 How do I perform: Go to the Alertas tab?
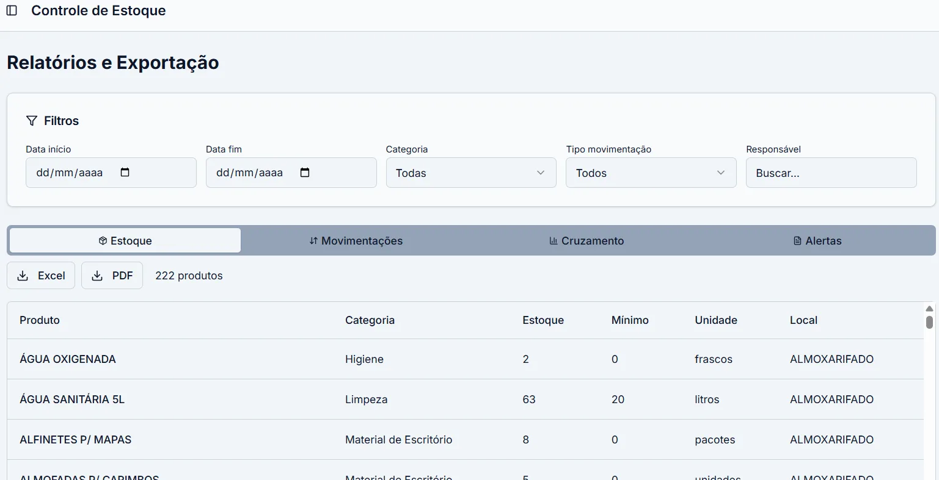[817, 241]
